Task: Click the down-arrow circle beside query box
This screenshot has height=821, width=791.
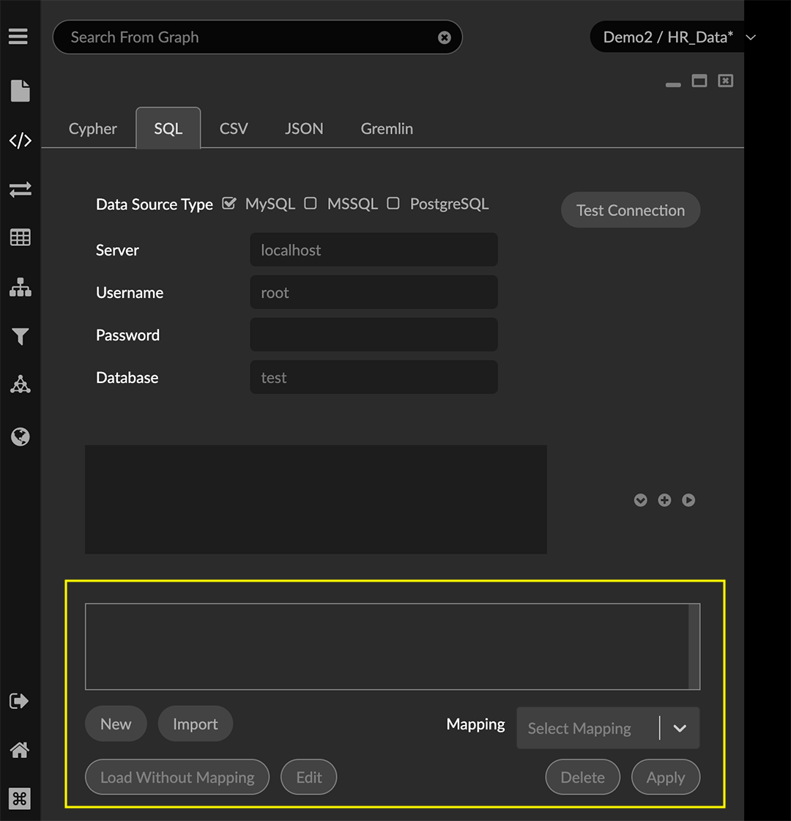Action: 641,500
